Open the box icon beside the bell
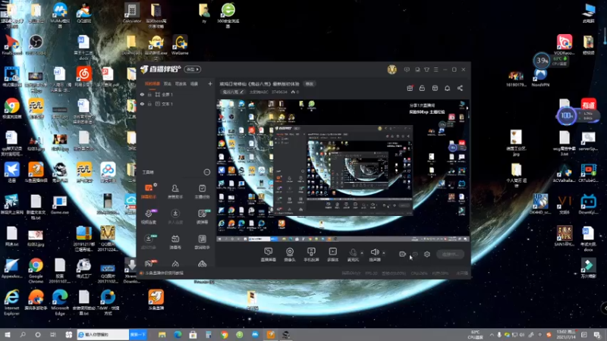This screenshot has height=341, width=607. tap(435, 88)
